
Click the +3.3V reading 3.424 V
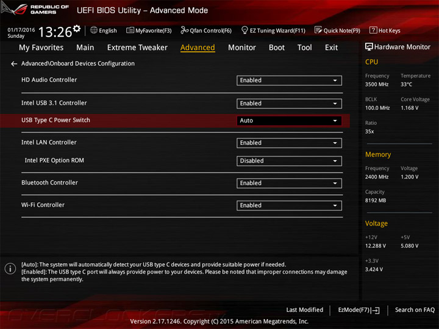tap(374, 269)
